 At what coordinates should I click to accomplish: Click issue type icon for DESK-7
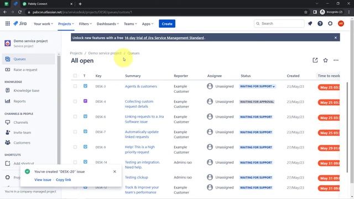point(85,132)
